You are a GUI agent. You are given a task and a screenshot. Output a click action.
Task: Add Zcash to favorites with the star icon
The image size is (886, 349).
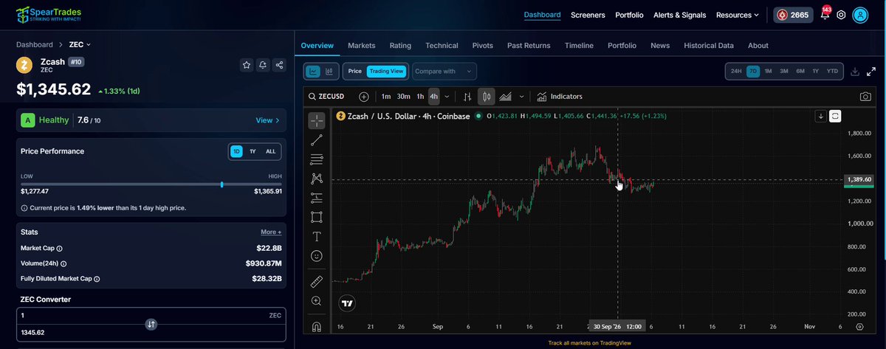247,66
